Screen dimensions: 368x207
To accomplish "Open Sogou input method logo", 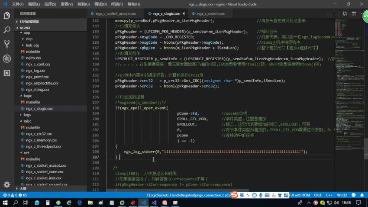I will pos(234,195).
